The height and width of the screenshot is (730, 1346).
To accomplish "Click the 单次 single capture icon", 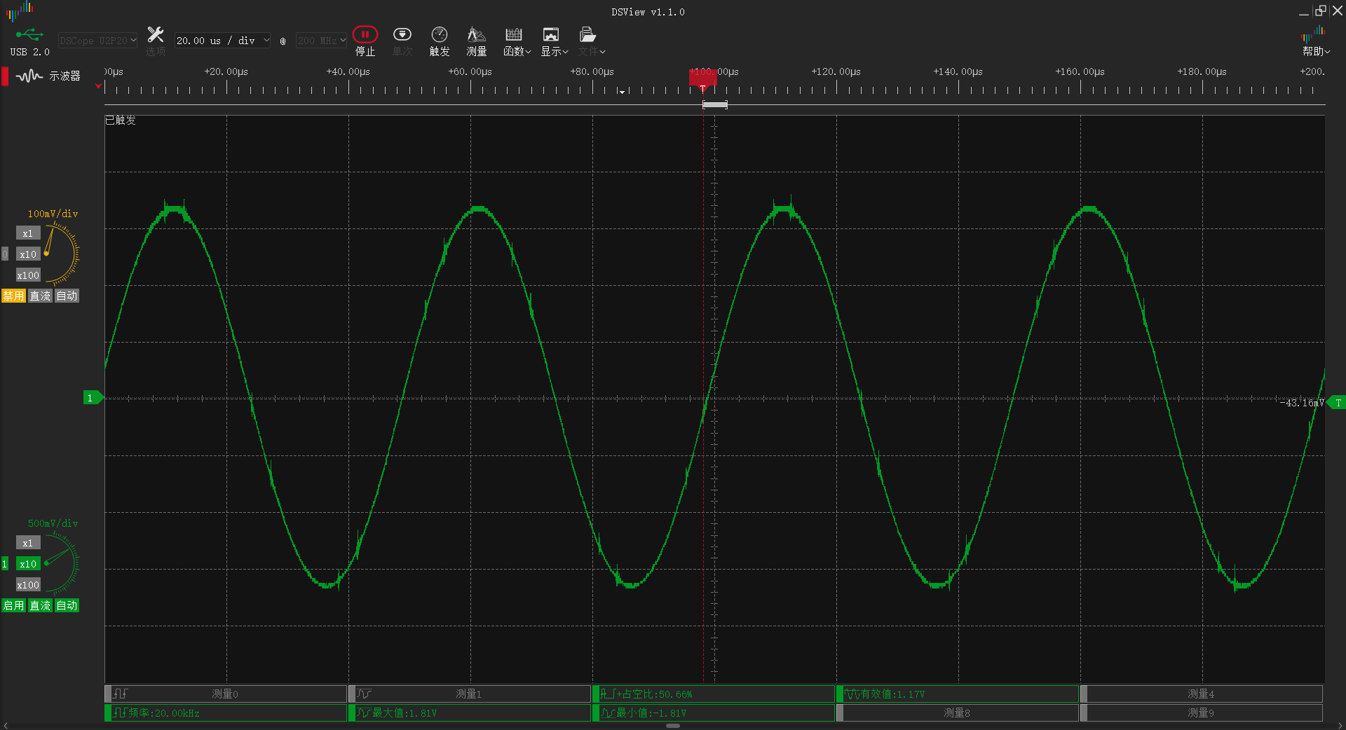I will click(402, 41).
